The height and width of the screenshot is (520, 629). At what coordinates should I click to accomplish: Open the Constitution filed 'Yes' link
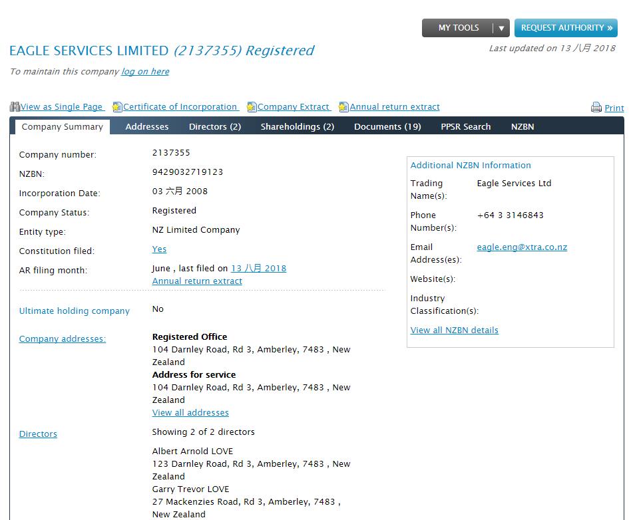coord(159,249)
